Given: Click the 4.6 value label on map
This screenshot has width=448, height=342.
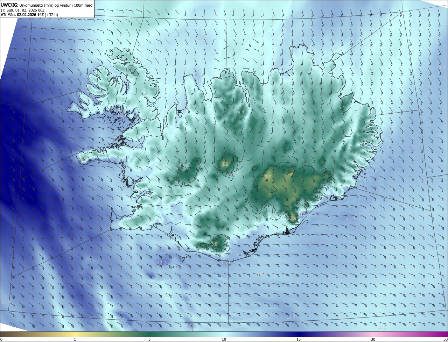Looking at the screenshot, I should tap(182, 166).
